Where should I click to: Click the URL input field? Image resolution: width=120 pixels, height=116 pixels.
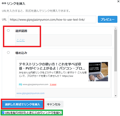click(52, 19)
